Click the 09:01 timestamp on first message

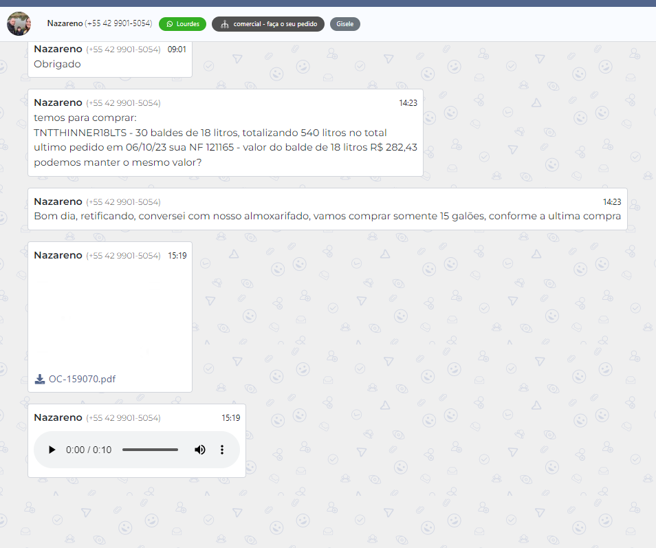point(177,50)
